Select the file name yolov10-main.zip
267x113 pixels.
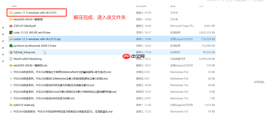point(24,105)
